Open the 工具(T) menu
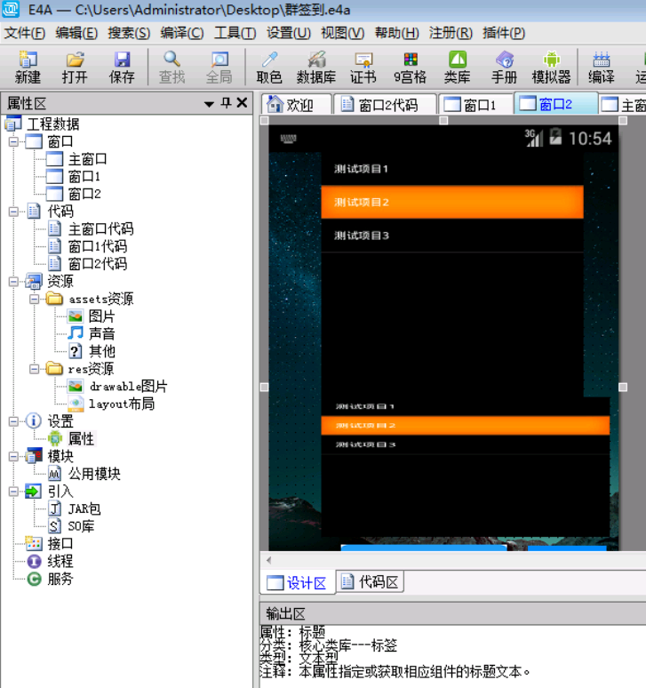The height and width of the screenshot is (688, 646). point(235,33)
